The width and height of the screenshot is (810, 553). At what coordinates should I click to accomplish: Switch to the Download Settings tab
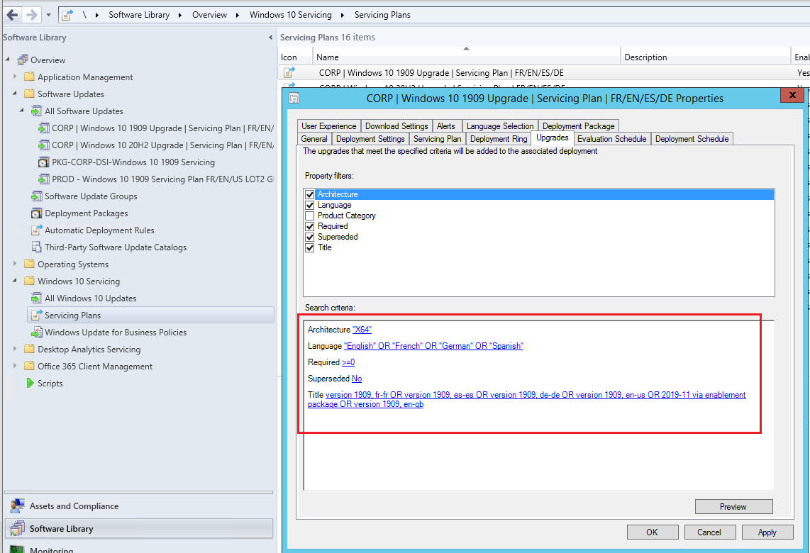[396, 126]
